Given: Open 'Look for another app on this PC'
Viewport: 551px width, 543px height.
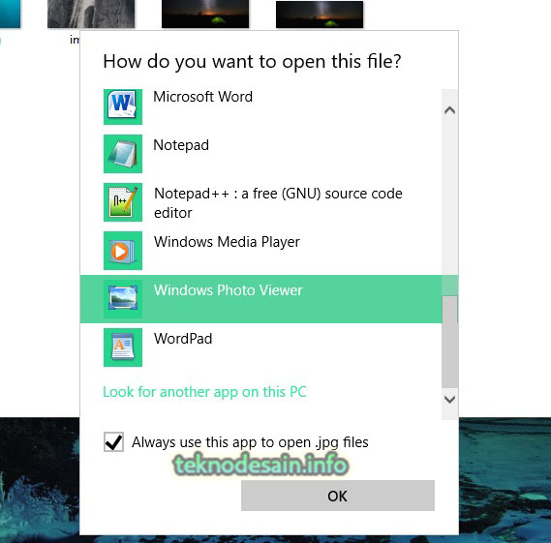Looking at the screenshot, I should tap(205, 392).
